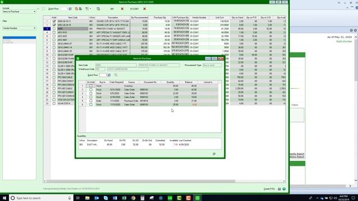Click the Type here to search box
The image size is (358, 201).
tap(41, 198)
